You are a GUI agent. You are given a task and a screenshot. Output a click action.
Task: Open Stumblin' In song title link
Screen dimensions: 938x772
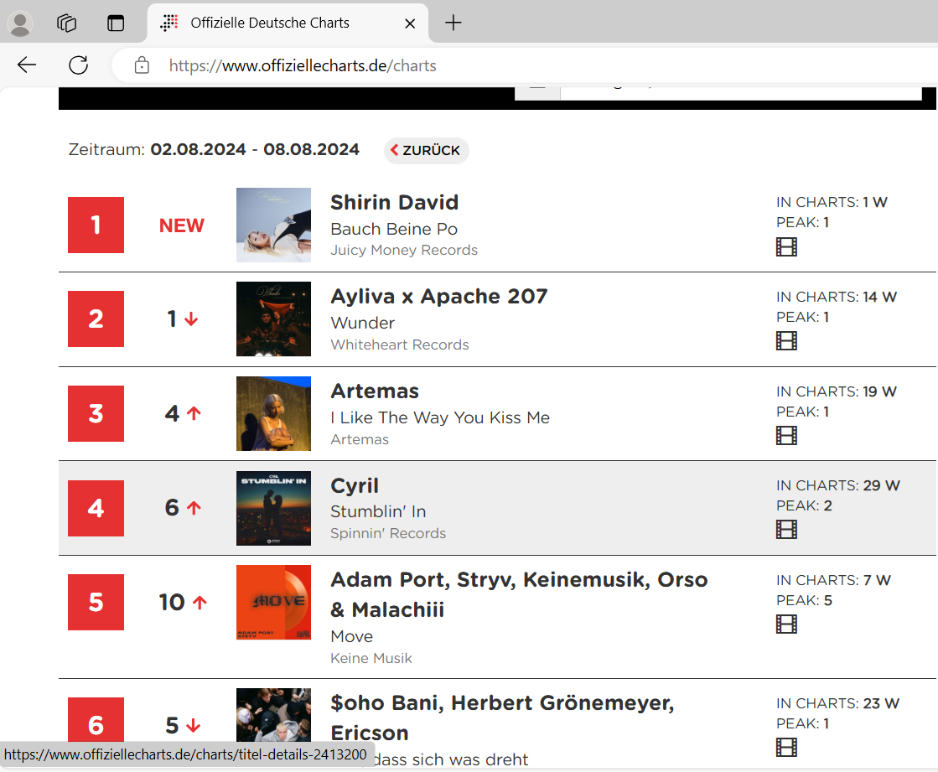(378, 511)
